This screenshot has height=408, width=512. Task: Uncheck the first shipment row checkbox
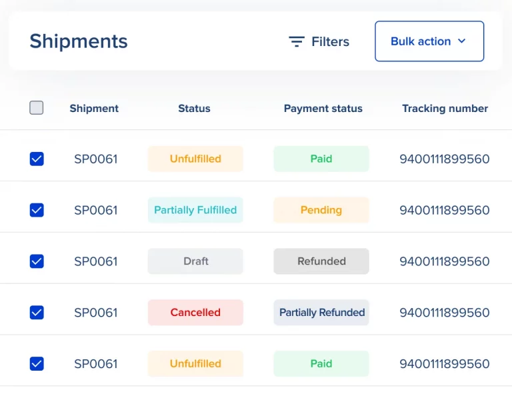tap(37, 159)
